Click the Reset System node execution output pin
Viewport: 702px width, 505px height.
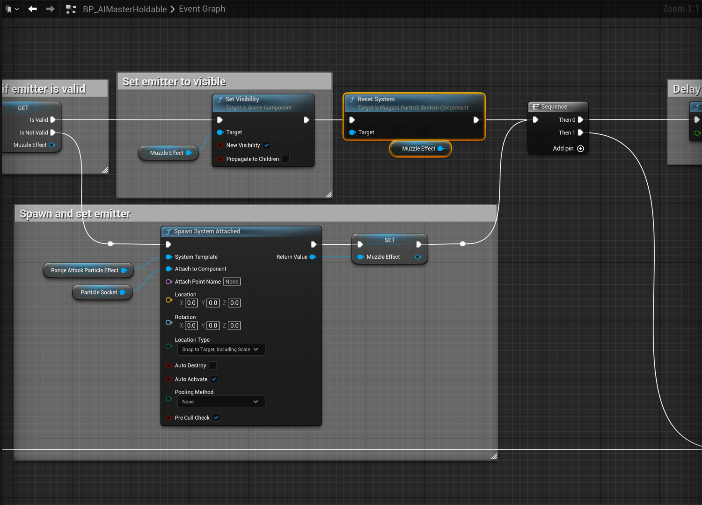475,120
